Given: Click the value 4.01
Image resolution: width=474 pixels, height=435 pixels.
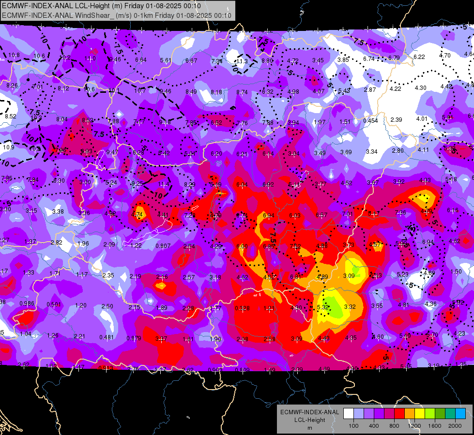Looking at the screenshot, I should click(x=422, y=118).
